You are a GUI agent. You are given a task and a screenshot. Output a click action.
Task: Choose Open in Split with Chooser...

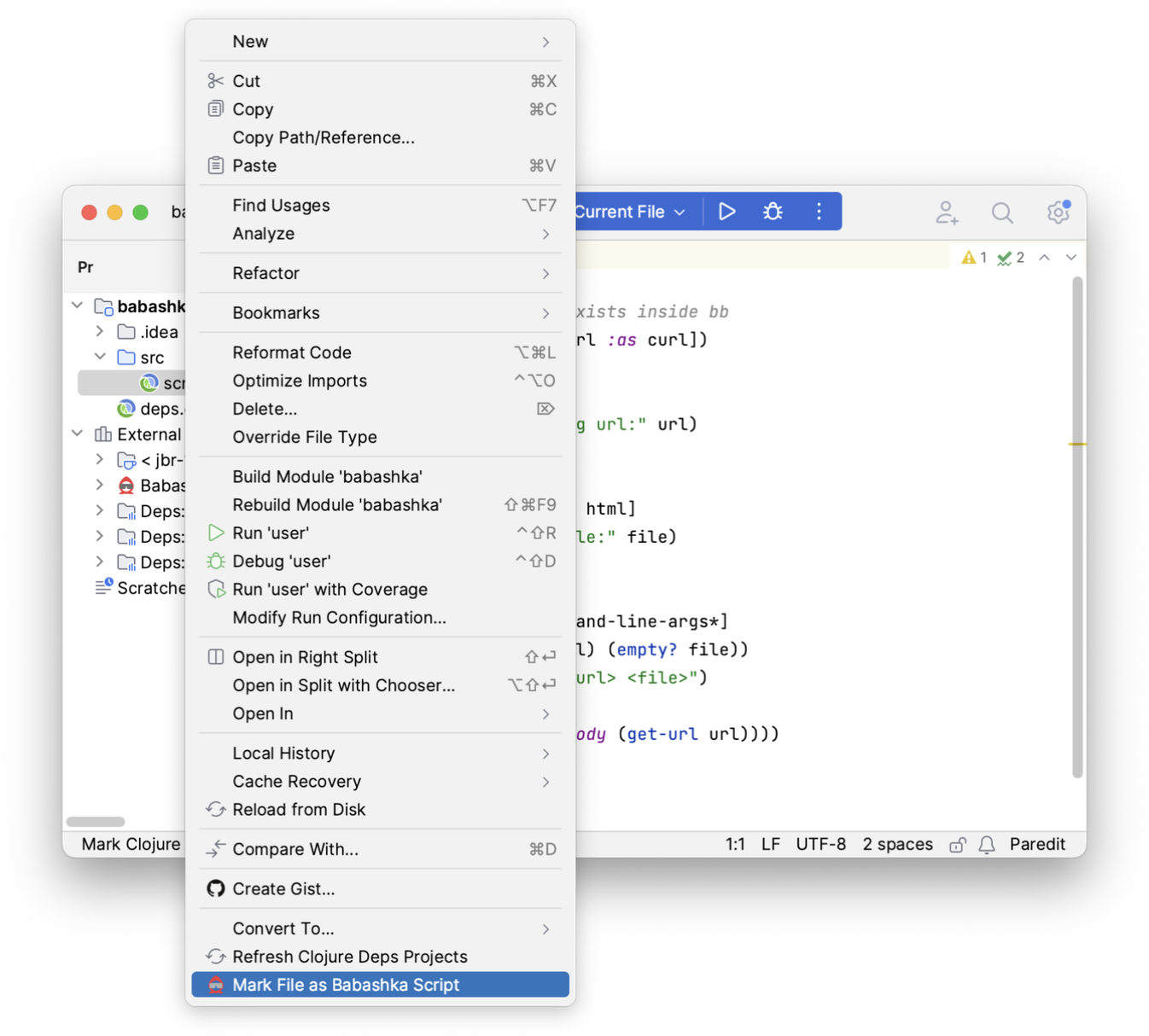(380, 685)
